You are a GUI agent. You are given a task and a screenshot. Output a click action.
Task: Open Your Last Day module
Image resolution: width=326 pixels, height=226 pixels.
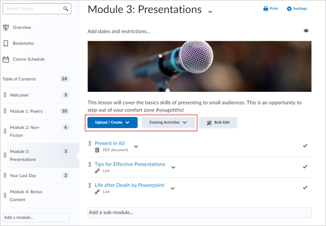pos(23,175)
